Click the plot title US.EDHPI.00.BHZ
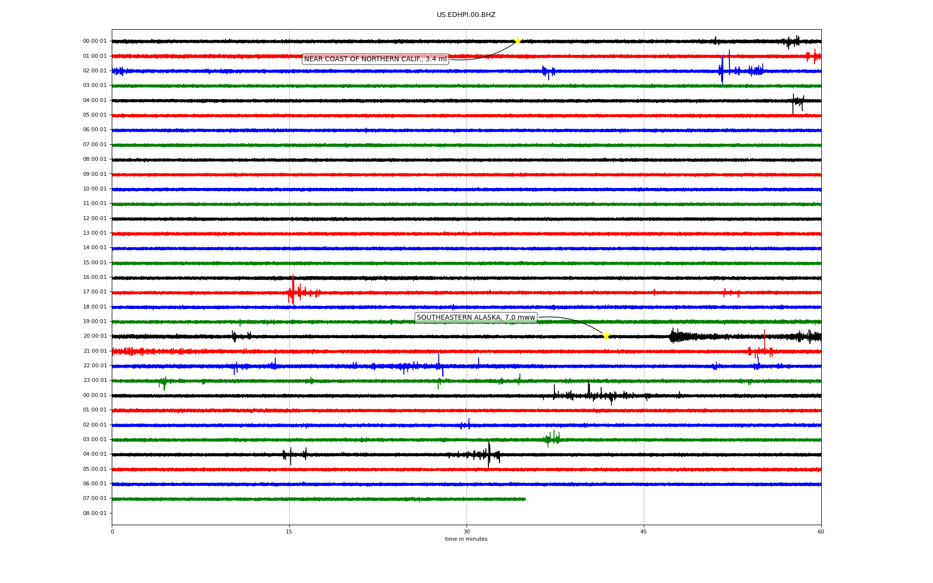Screen dimensions: 933x583 coord(466,15)
